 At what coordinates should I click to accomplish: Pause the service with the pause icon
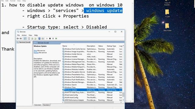[53, 38]
